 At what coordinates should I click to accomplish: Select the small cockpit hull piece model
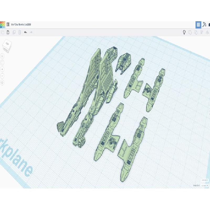[123, 63]
